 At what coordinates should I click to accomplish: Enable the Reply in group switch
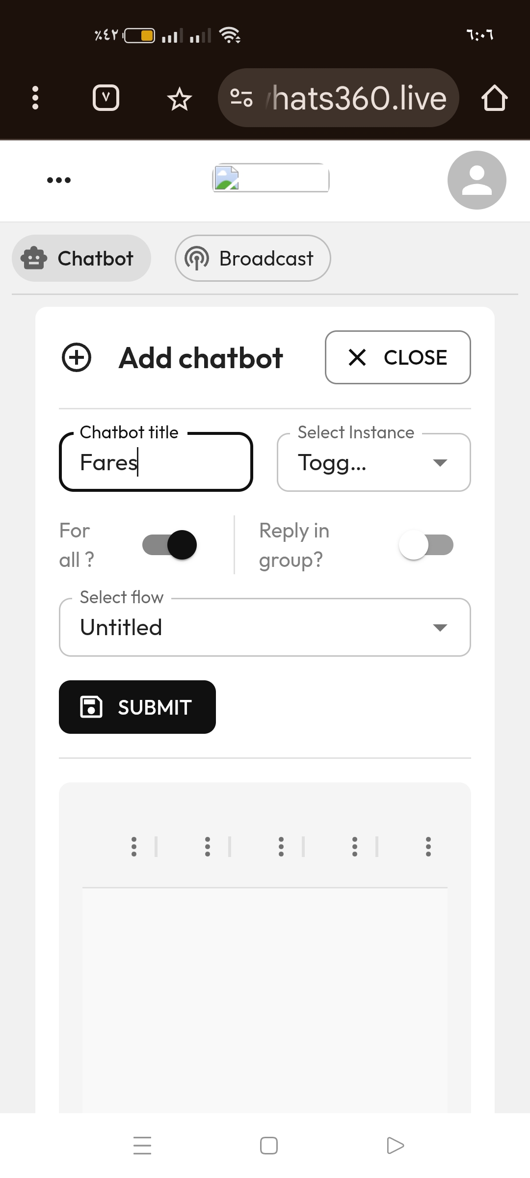426,545
